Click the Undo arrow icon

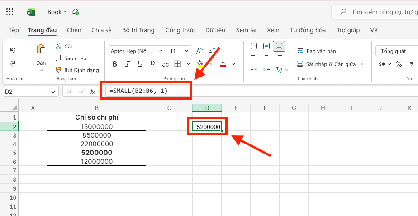pos(13,50)
